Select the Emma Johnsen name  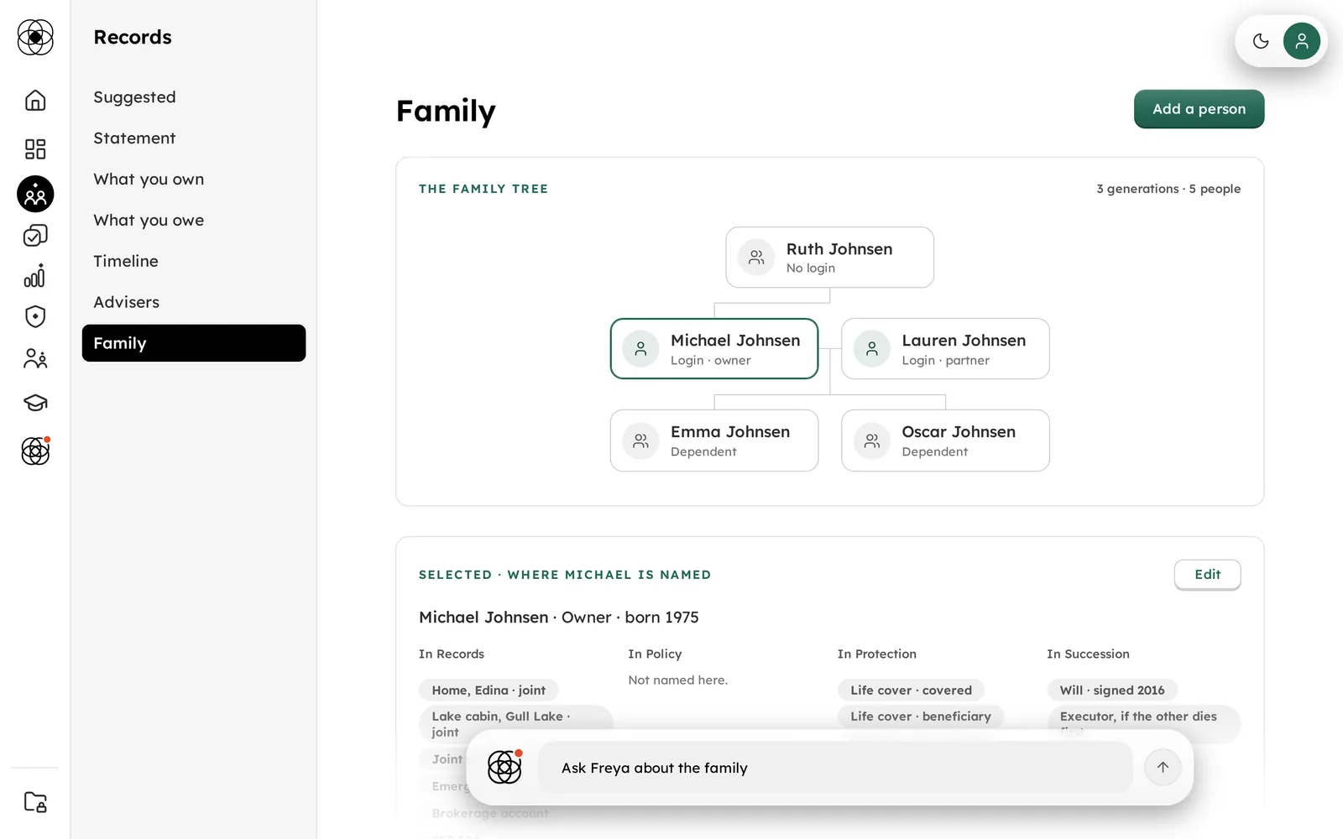[730, 432]
